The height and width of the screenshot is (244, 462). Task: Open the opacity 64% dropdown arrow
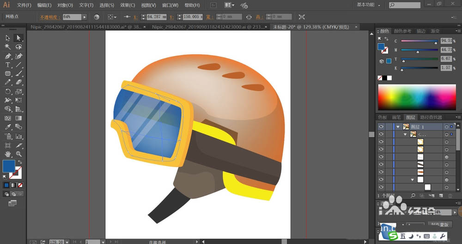tap(85, 17)
